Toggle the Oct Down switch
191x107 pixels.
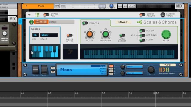(142, 35)
